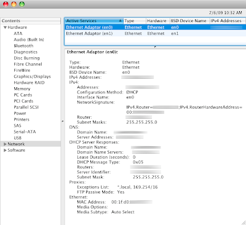This screenshot has height=225, width=246.
Task: Click the Configuration Method DHCP value
Action: click(132, 92)
